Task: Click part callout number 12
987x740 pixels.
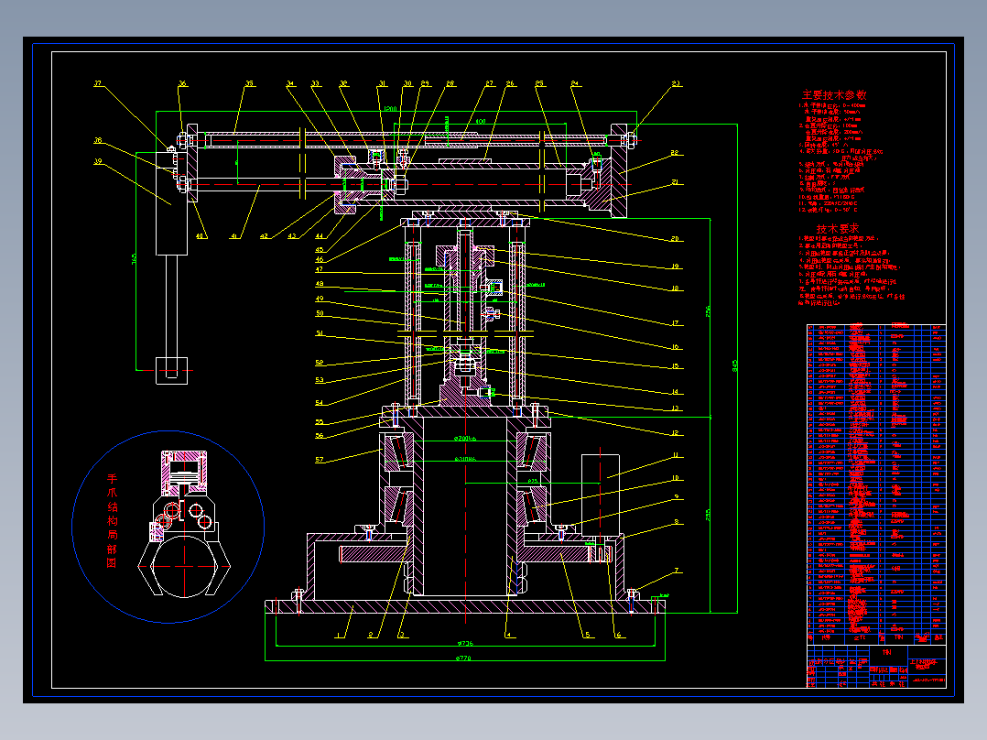Action: [x=676, y=432]
